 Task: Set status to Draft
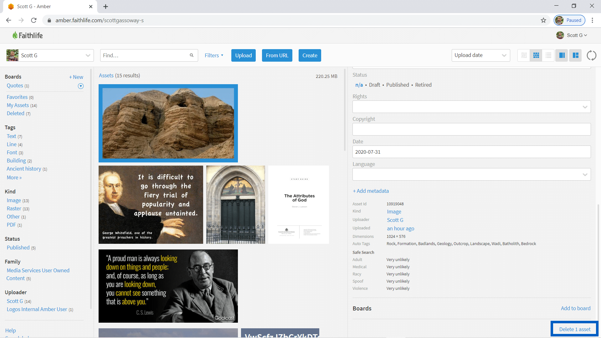point(374,85)
